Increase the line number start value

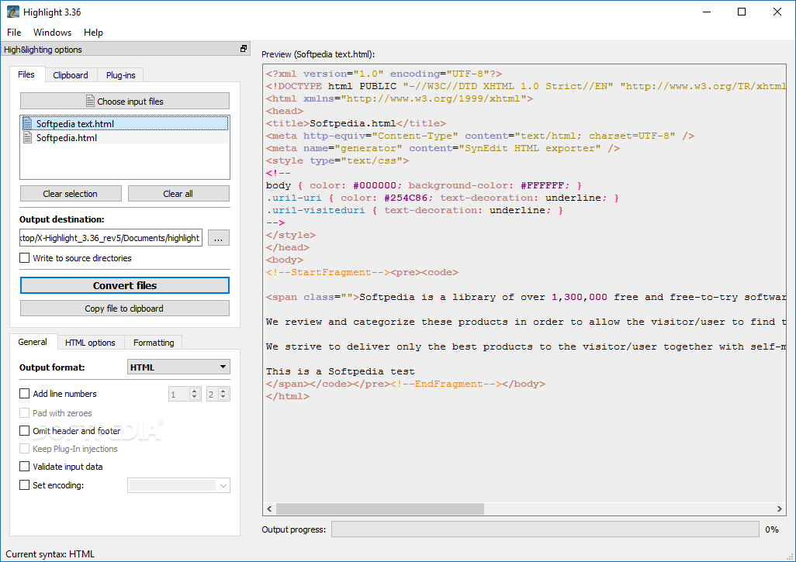[195, 391]
